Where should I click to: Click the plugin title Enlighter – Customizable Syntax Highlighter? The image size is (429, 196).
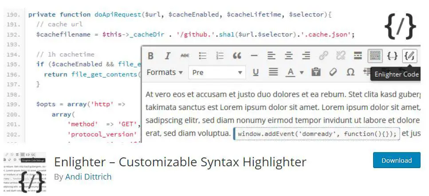180,162
